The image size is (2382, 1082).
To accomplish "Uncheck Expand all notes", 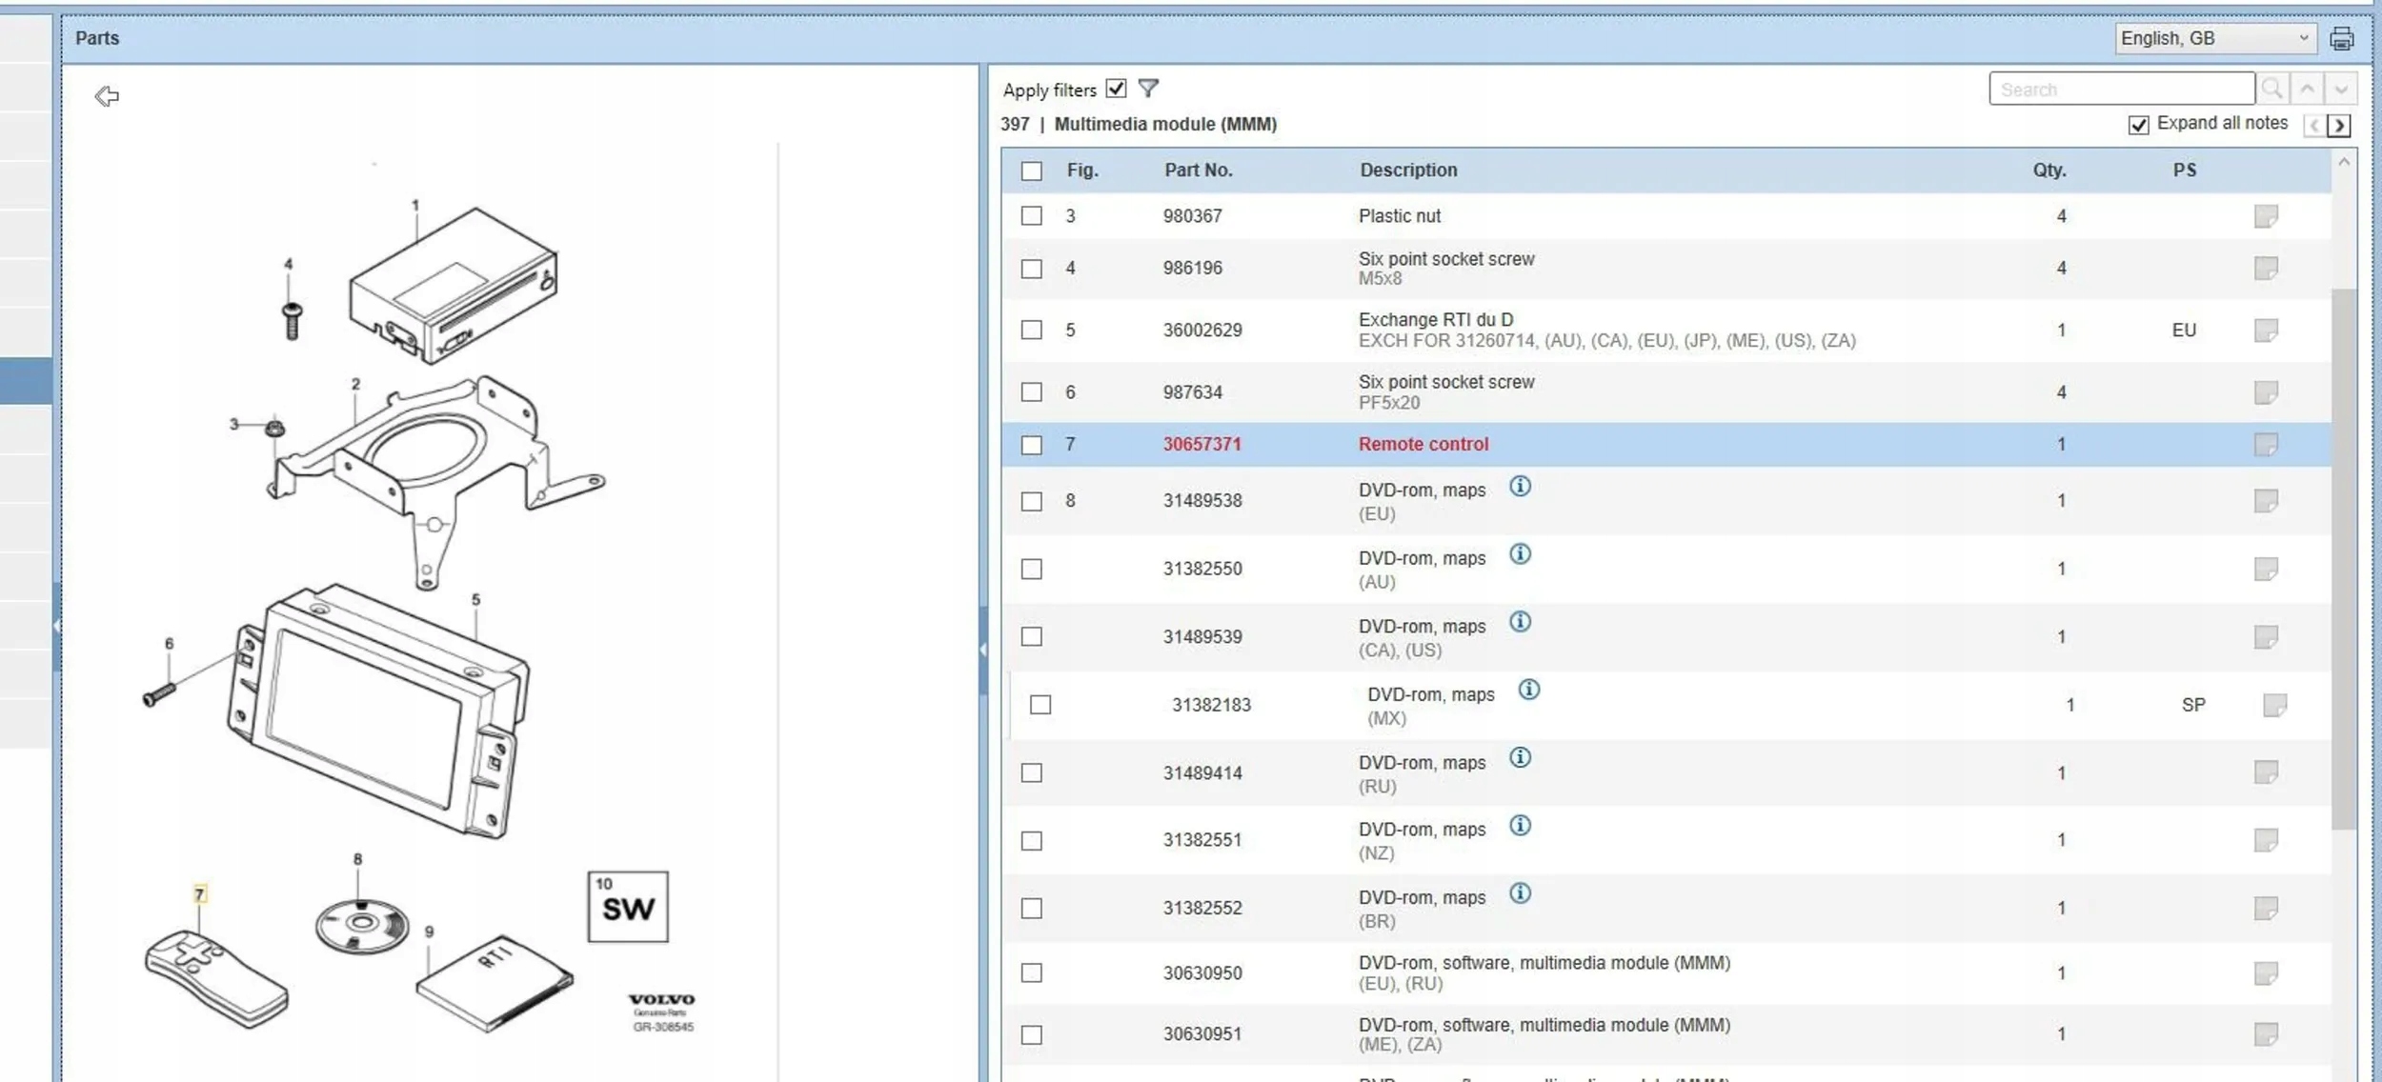I will point(2138,125).
